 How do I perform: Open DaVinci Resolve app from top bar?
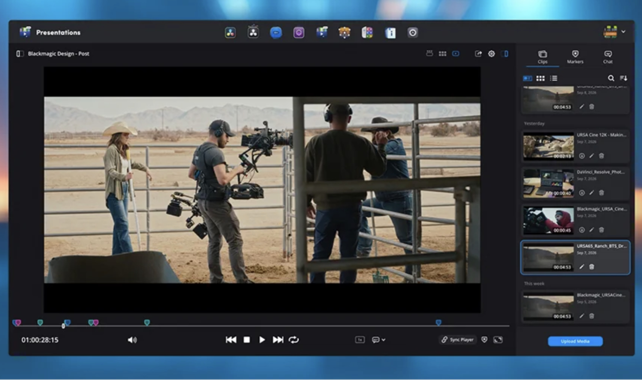[230, 33]
